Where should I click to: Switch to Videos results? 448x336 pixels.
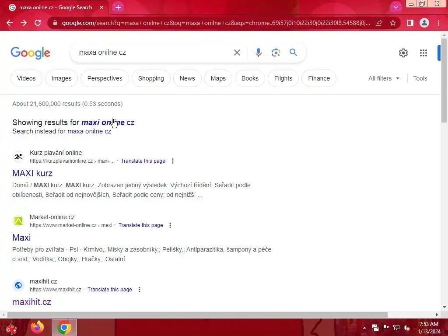26,78
